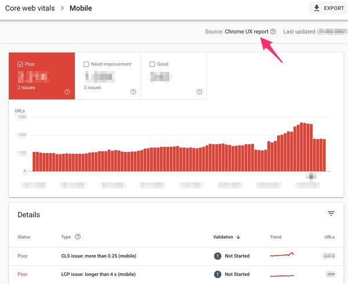This screenshot has height=284, width=348.
Task: Click the tallest red bar in the chart
Action: pos(302,147)
